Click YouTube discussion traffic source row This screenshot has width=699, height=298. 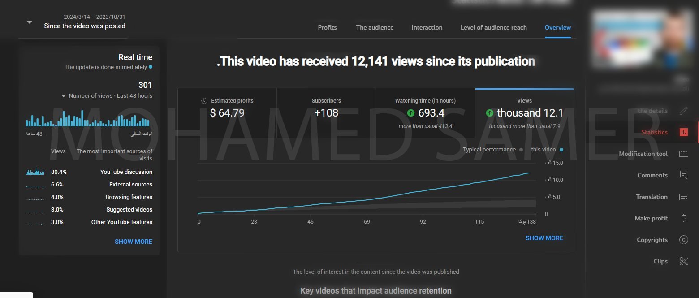pos(89,172)
